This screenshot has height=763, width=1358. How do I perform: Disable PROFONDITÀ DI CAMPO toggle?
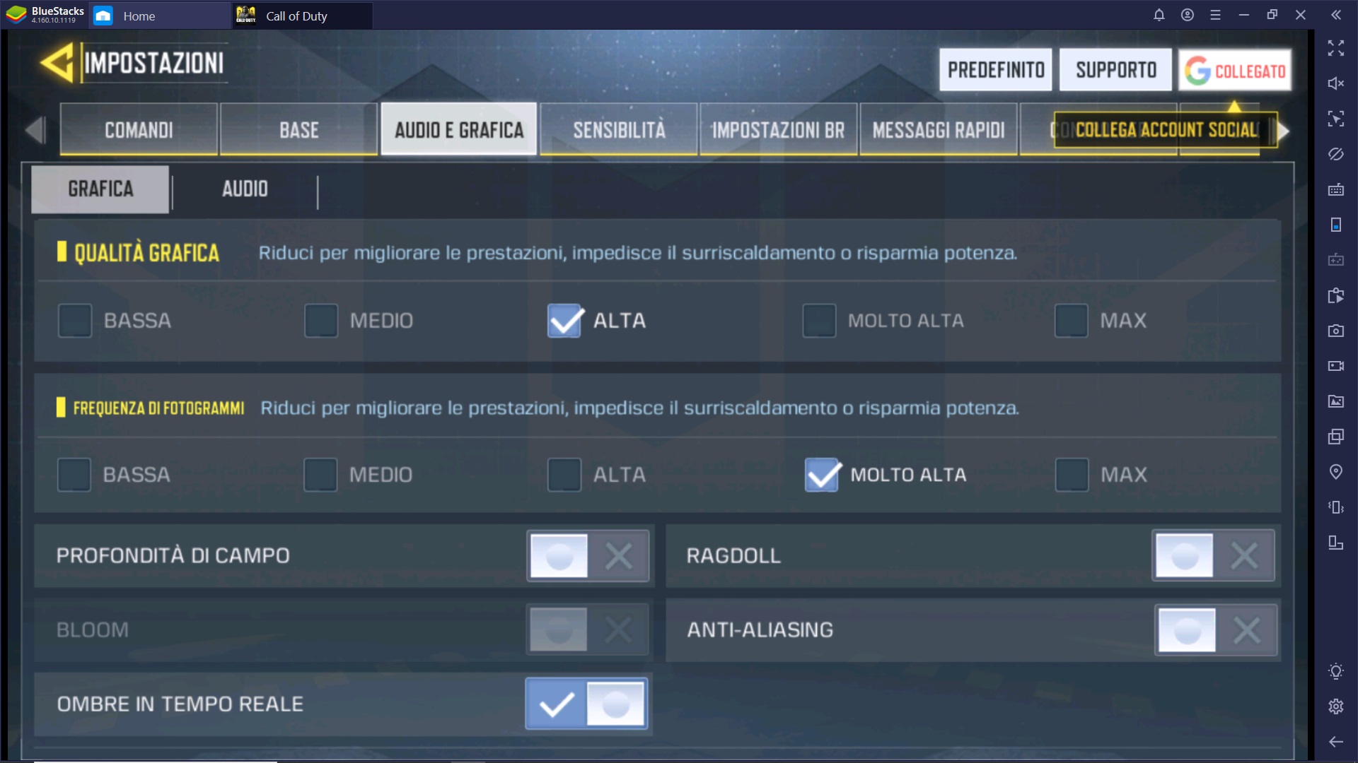pyautogui.click(x=617, y=555)
